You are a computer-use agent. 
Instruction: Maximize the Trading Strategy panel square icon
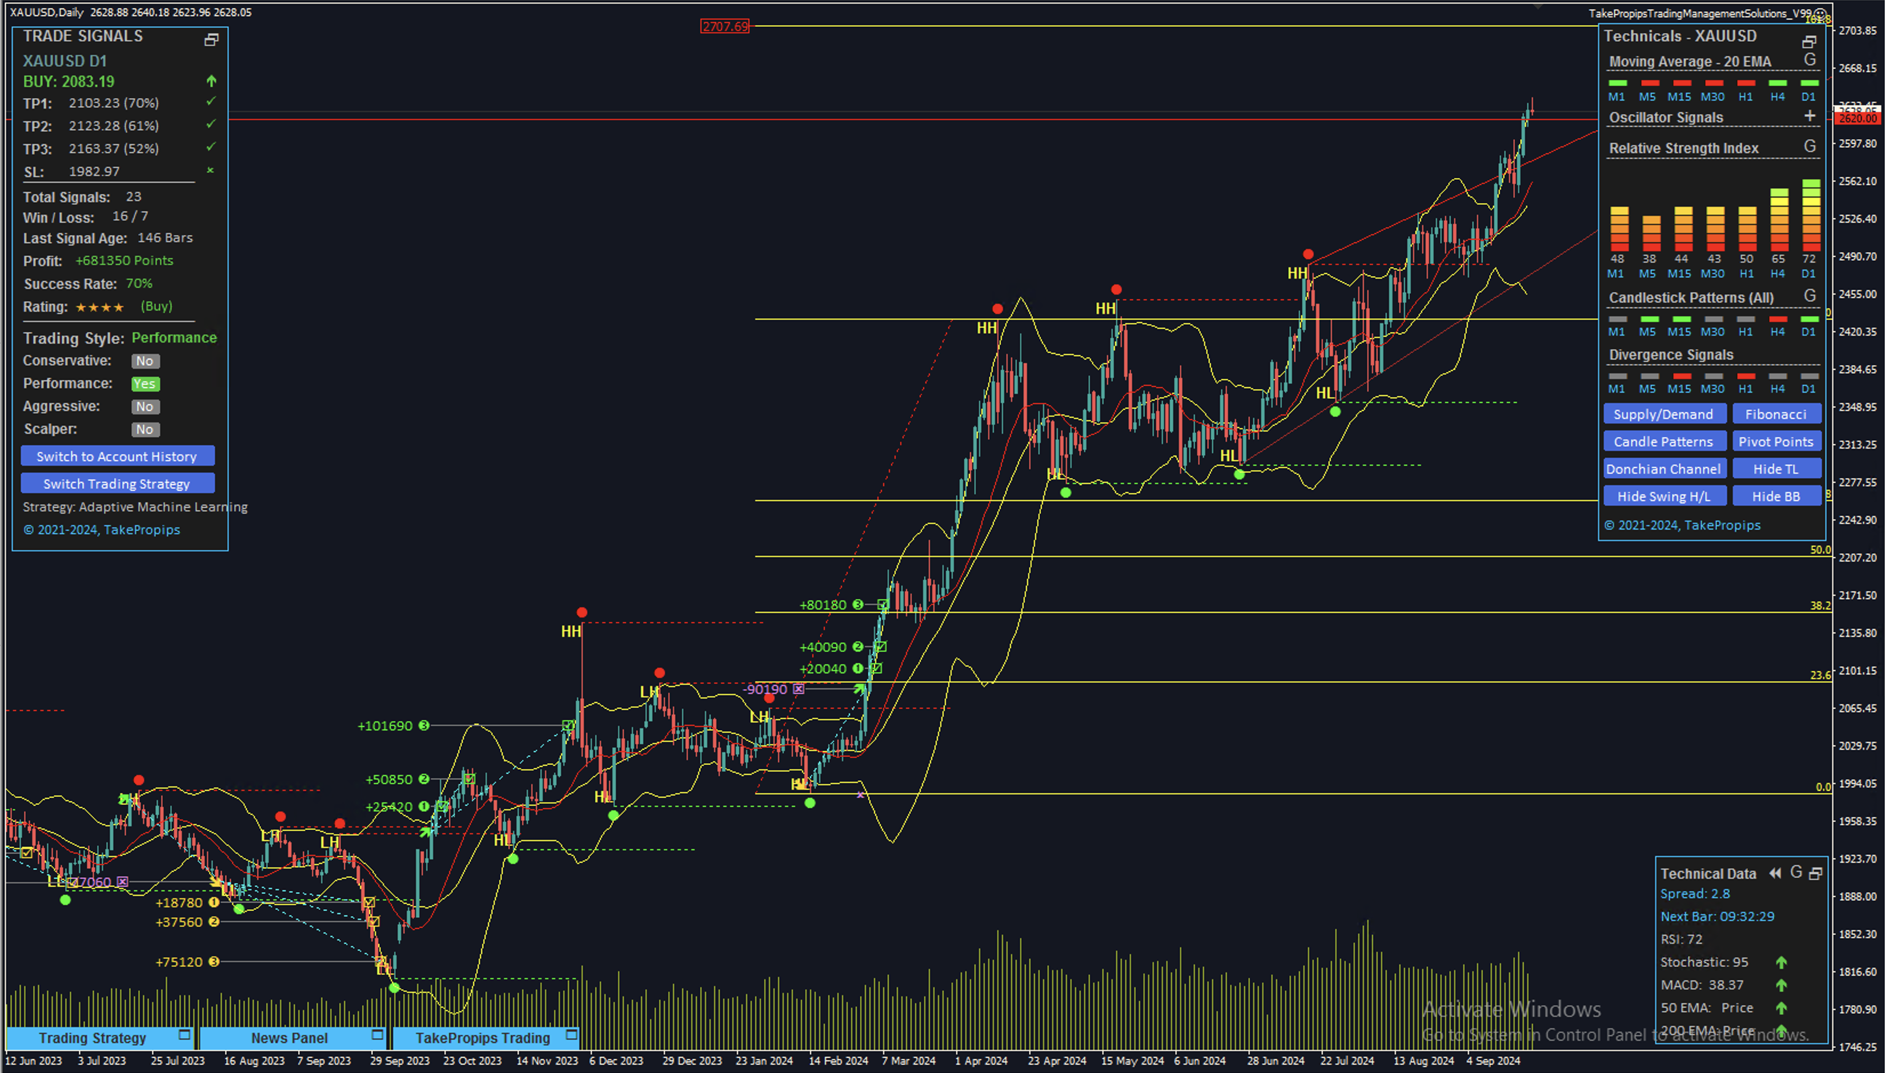pos(185,1035)
